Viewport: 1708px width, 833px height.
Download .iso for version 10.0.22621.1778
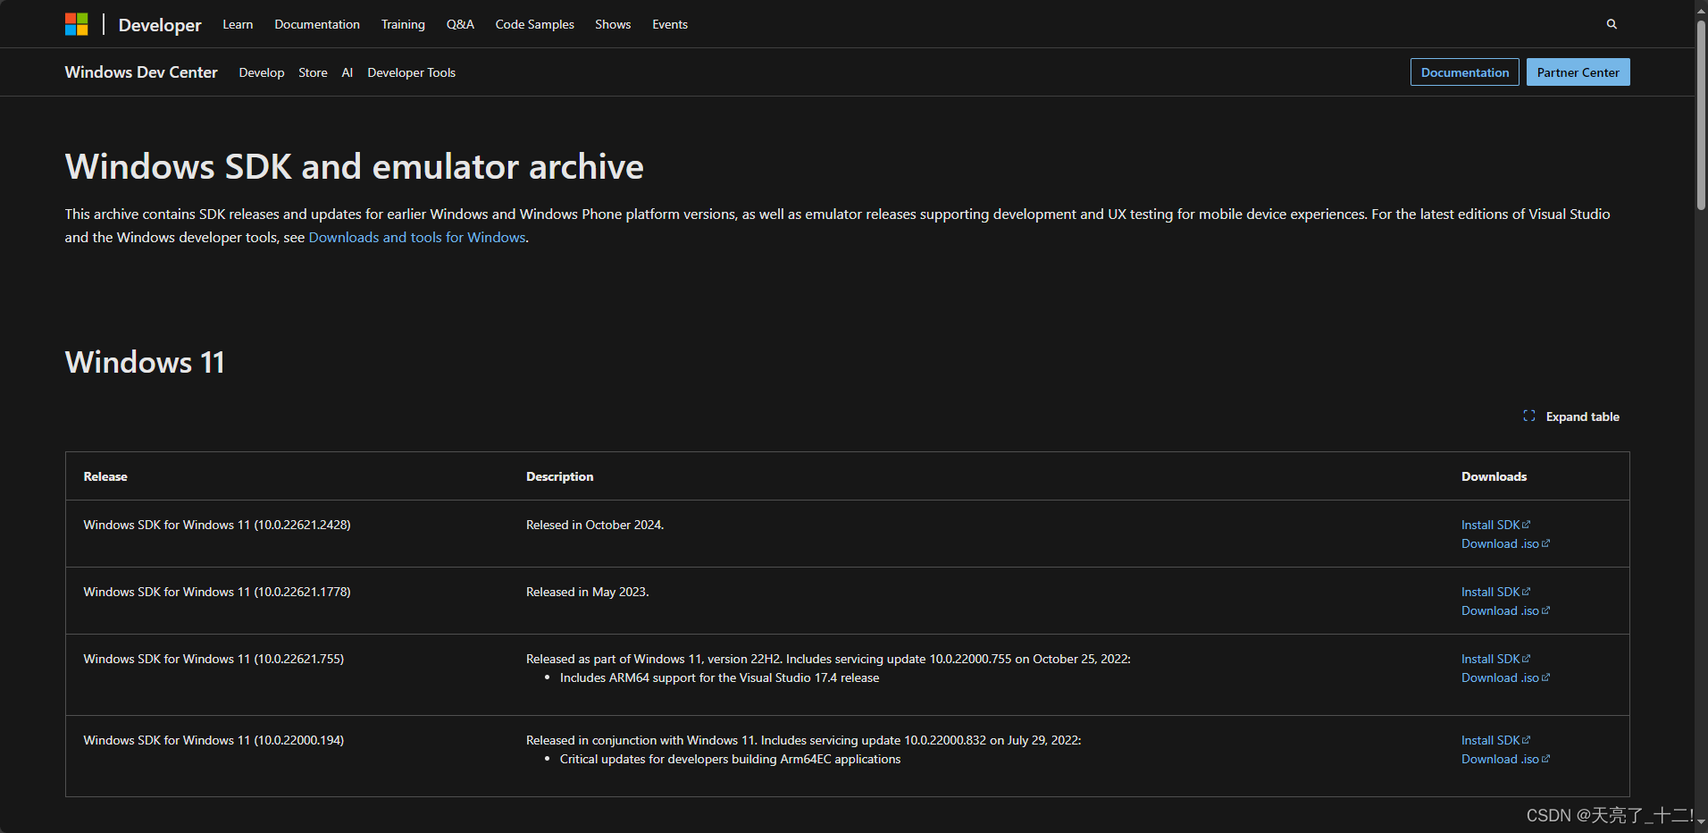click(1505, 610)
